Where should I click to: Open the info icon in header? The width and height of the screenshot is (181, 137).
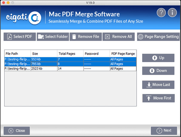click(x=172, y=13)
